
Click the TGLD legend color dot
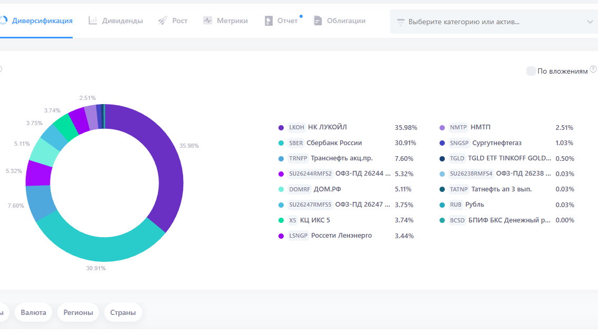point(442,158)
